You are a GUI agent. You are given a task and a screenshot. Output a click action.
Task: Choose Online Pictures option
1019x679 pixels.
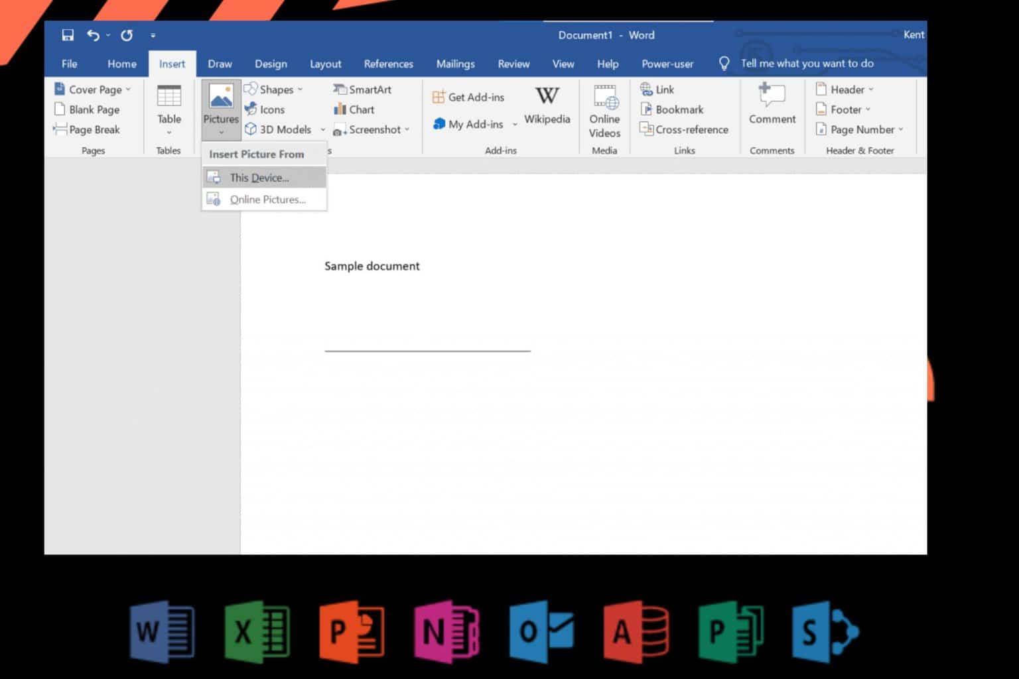(264, 200)
